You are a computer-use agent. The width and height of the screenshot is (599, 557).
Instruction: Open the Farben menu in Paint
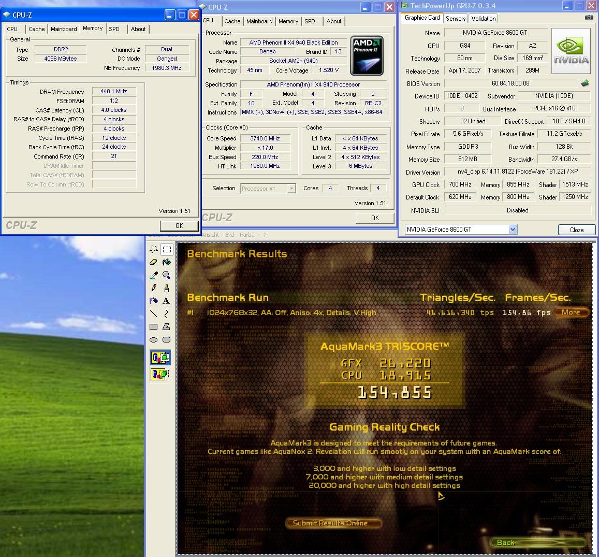click(249, 235)
